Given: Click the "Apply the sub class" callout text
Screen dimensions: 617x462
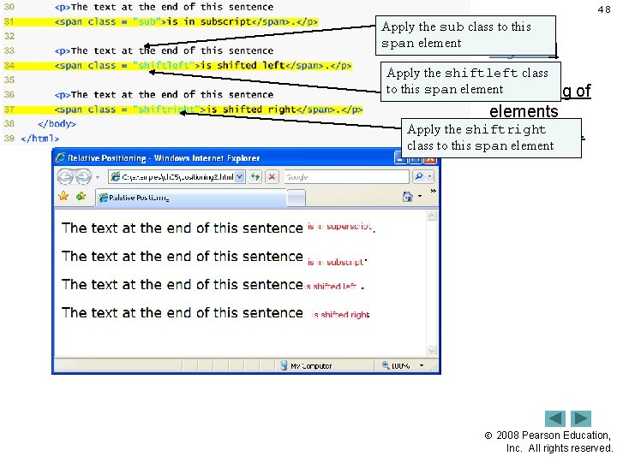Looking at the screenshot, I should [x=457, y=34].
